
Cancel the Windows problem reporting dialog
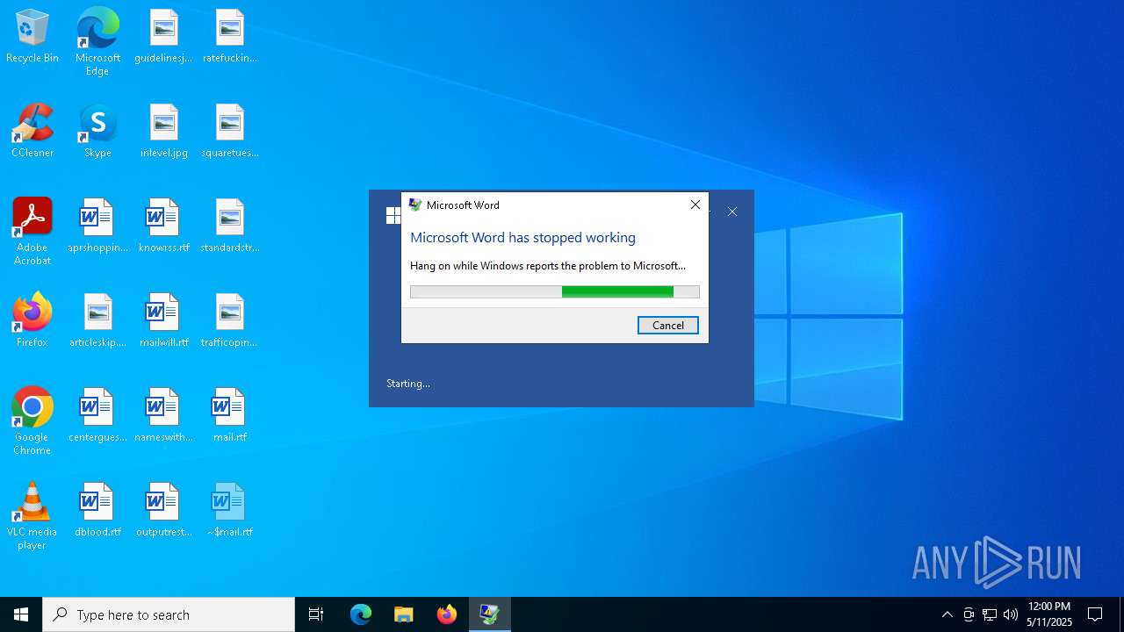click(x=668, y=326)
